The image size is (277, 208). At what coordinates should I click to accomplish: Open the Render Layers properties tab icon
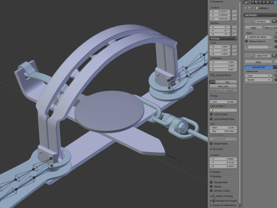tap(256, 2)
